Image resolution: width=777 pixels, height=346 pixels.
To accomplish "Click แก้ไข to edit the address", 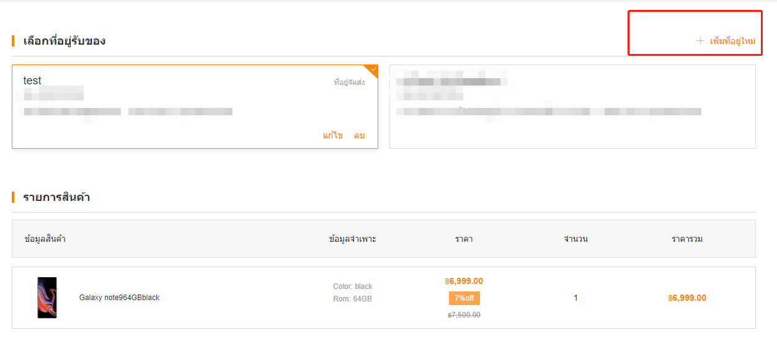I will coord(332,135).
